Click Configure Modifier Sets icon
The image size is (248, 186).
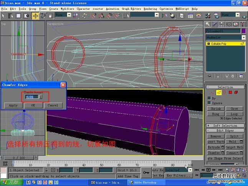241,76
